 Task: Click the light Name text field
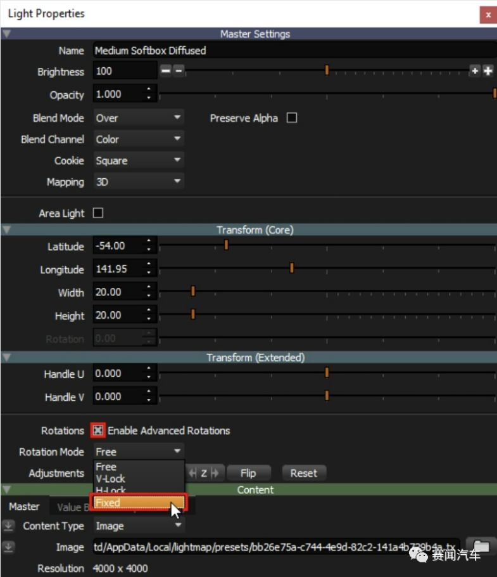point(291,50)
